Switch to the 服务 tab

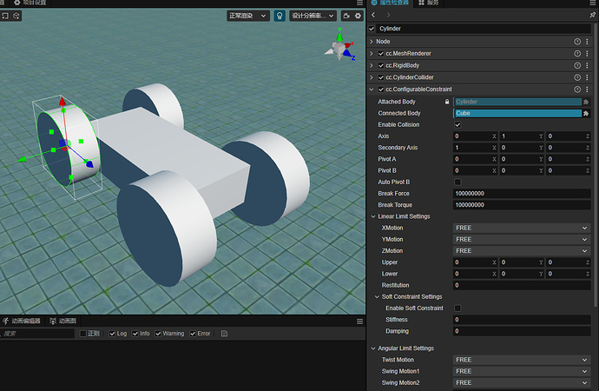432,3
